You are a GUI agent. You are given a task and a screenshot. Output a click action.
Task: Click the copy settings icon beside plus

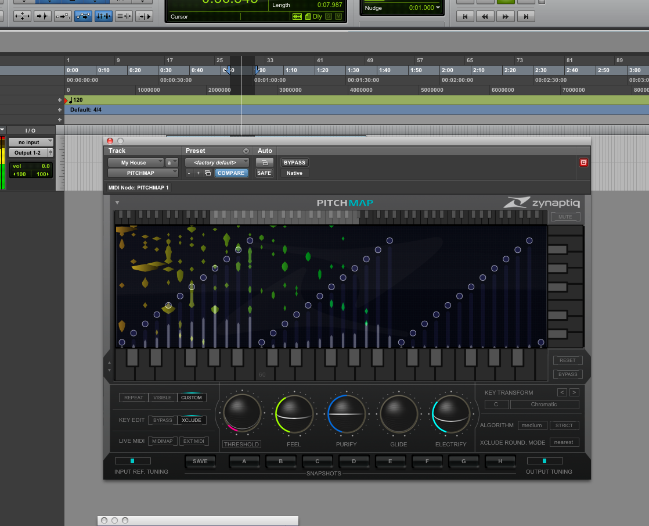point(208,173)
